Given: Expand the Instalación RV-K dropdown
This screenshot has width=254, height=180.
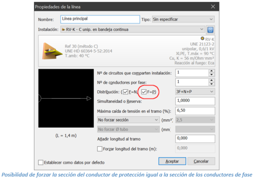Looking at the screenshot, I should pos(133,29).
